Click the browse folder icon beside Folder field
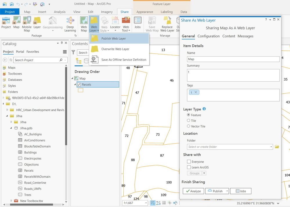The image size is (290, 207). (277, 147)
